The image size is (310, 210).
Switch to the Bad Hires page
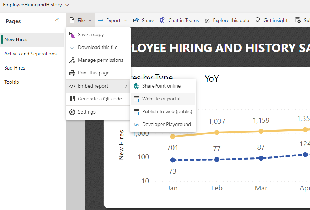click(x=15, y=68)
